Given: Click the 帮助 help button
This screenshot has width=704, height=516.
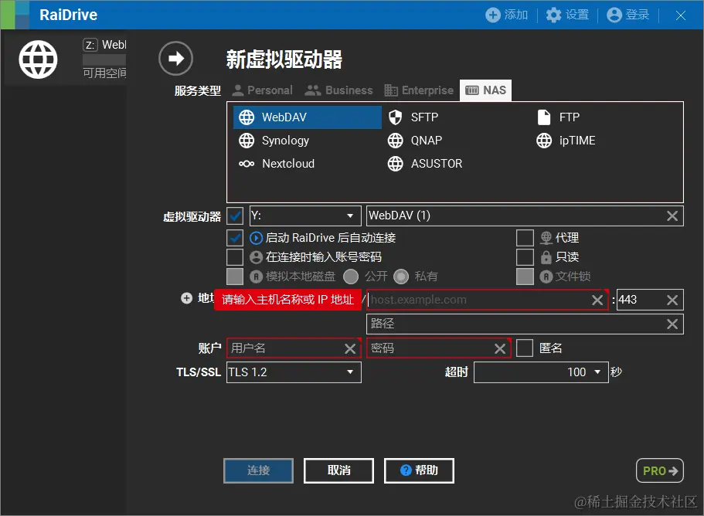Looking at the screenshot, I should (x=419, y=470).
